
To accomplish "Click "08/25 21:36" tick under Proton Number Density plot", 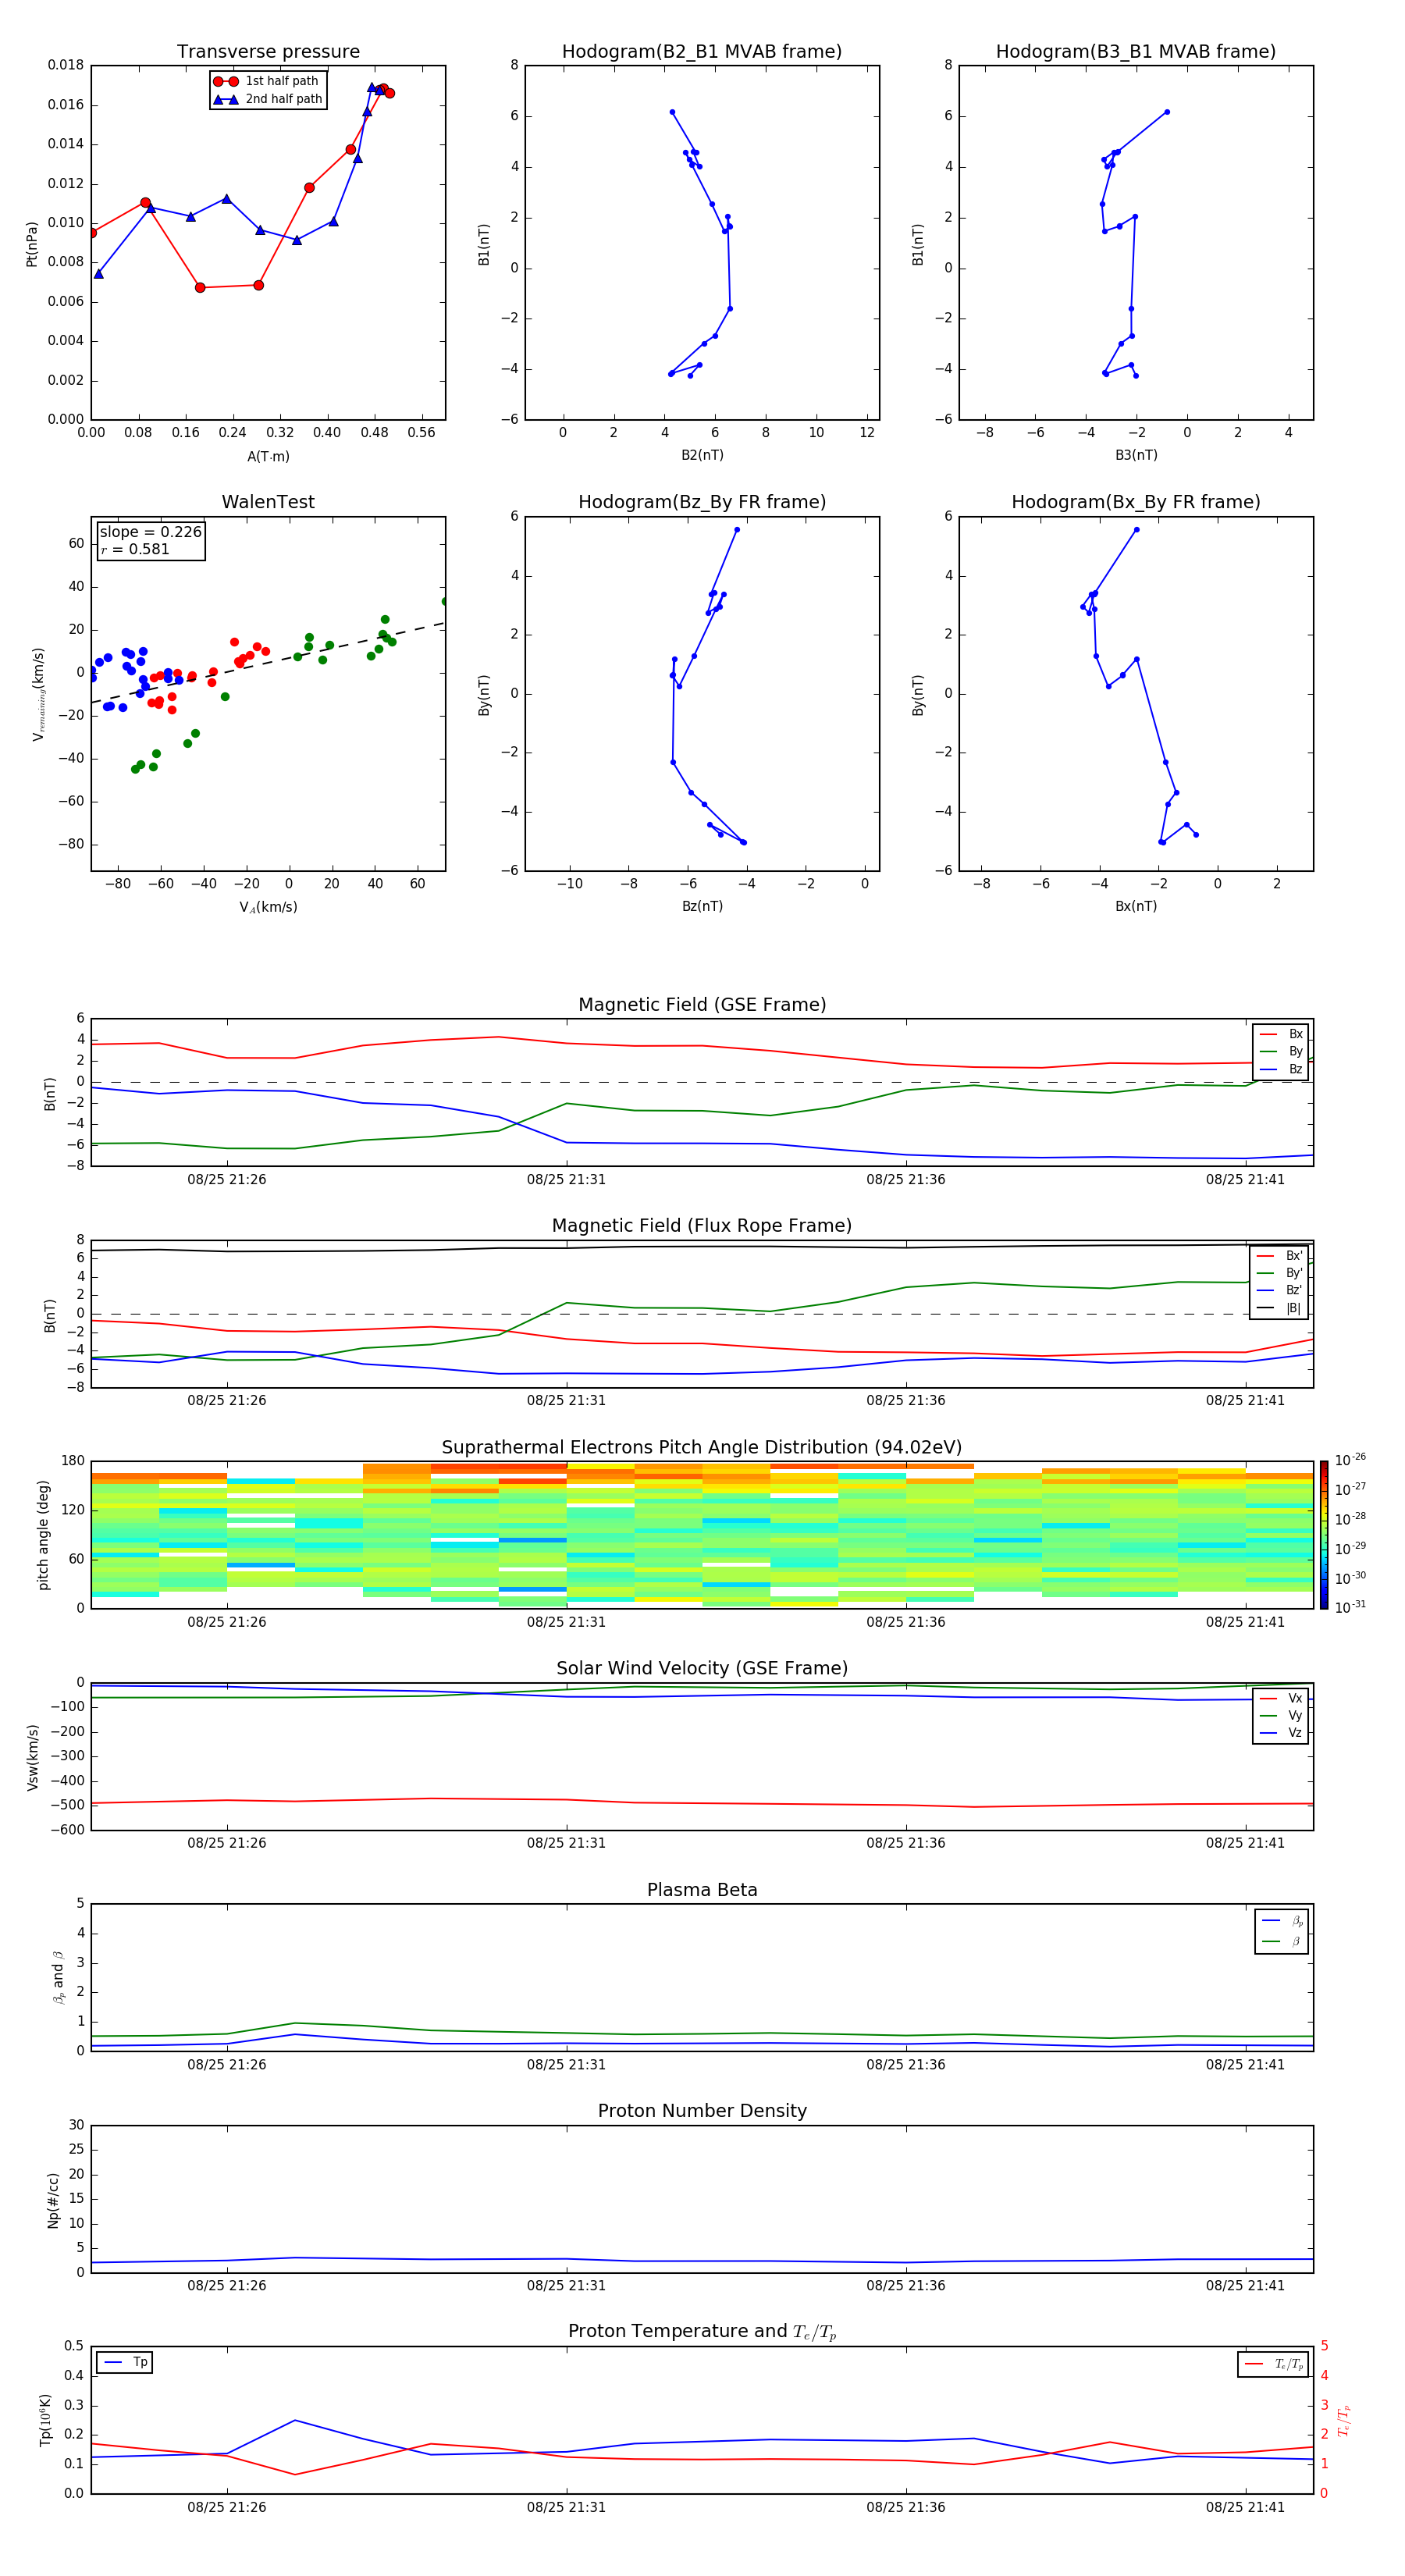I will pyautogui.click(x=905, y=2286).
